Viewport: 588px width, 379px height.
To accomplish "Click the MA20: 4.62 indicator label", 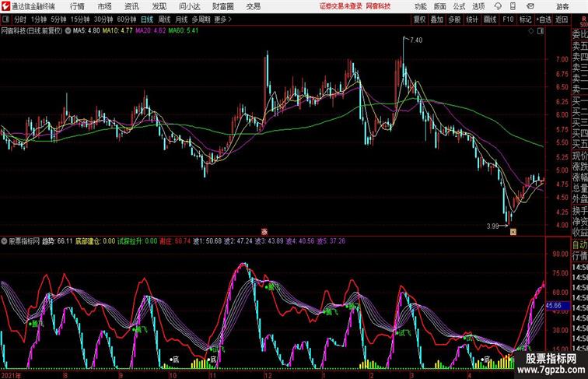I will (x=151, y=31).
